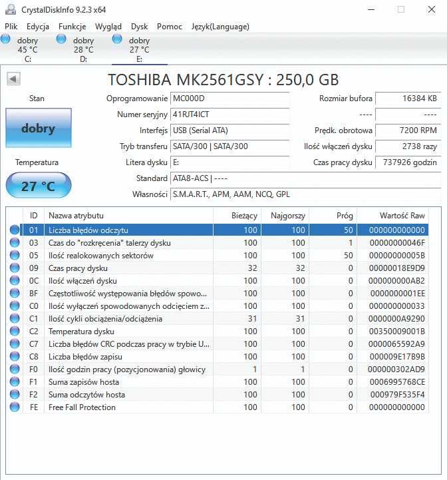447x480 pixels.
Task: Click the power-on hours value 737926 godzin
Action: [x=408, y=162]
